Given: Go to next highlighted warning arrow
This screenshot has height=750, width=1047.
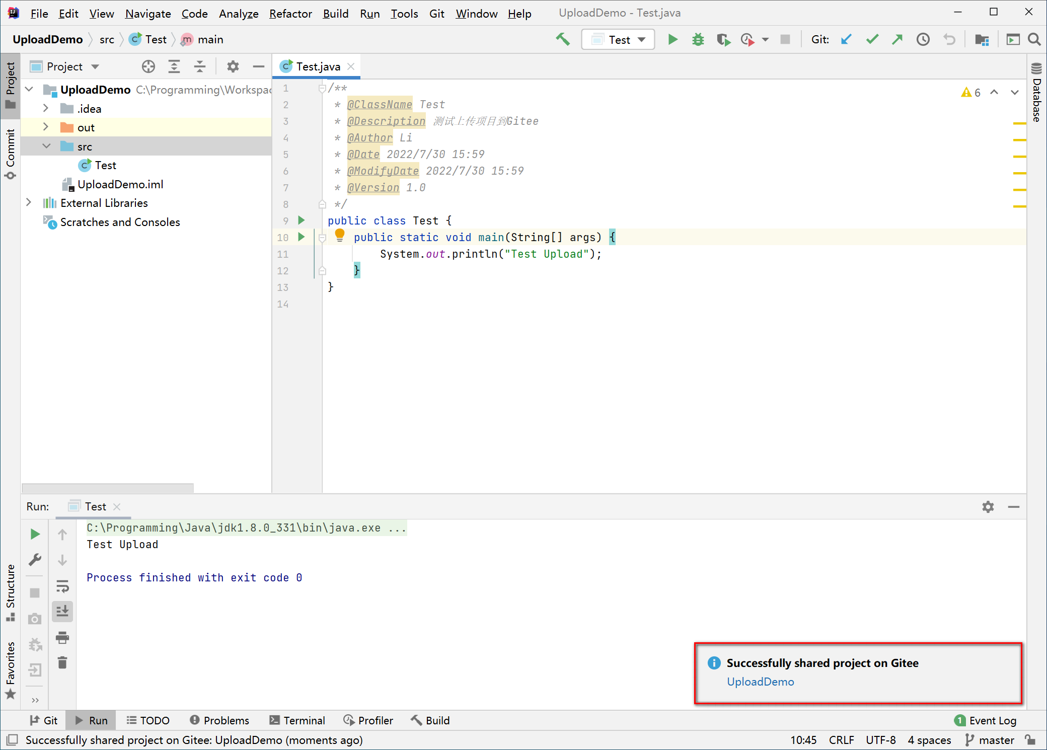Looking at the screenshot, I should point(1015,92).
